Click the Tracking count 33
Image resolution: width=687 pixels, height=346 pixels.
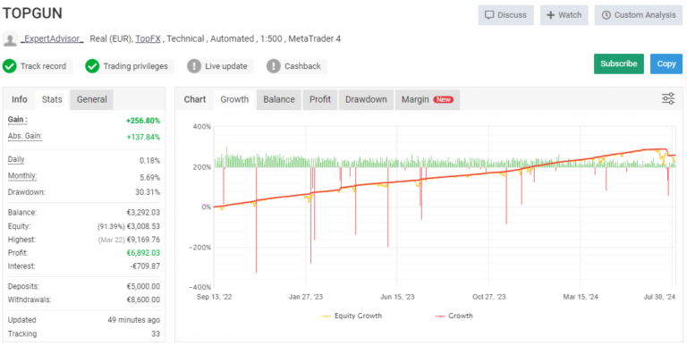click(156, 333)
